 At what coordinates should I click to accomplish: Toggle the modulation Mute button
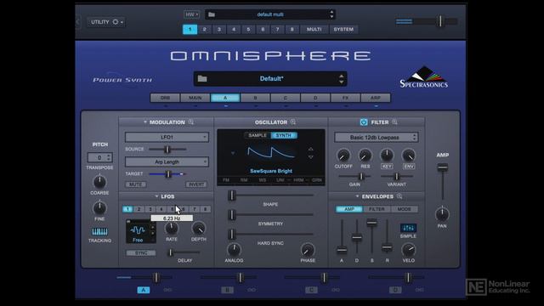click(x=136, y=184)
